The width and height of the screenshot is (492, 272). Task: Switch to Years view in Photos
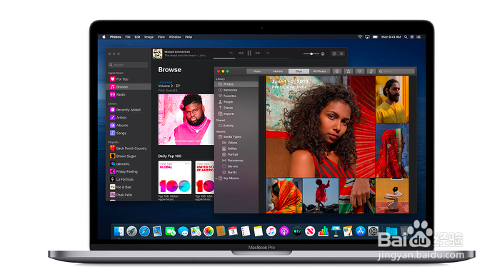(x=257, y=71)
